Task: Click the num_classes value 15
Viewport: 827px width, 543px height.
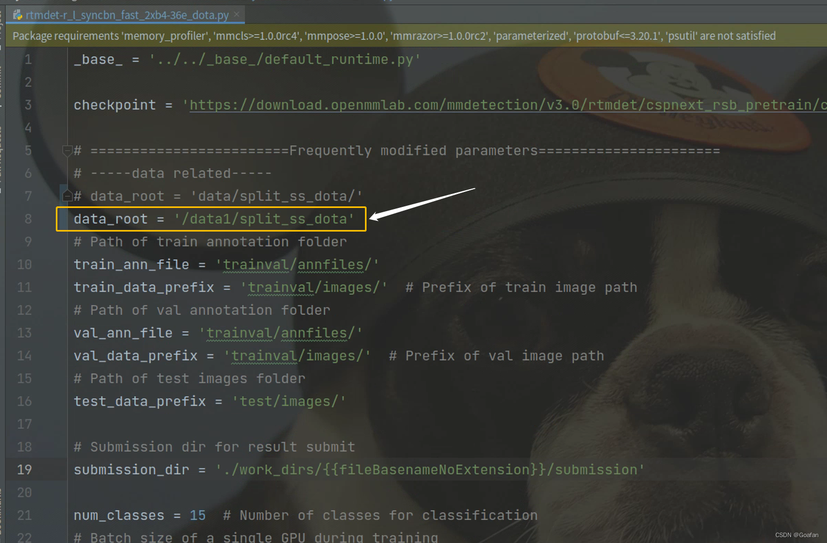Action: coord(197,515)
